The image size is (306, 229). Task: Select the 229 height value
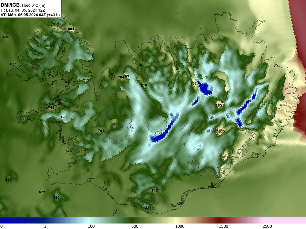[148, 208]
